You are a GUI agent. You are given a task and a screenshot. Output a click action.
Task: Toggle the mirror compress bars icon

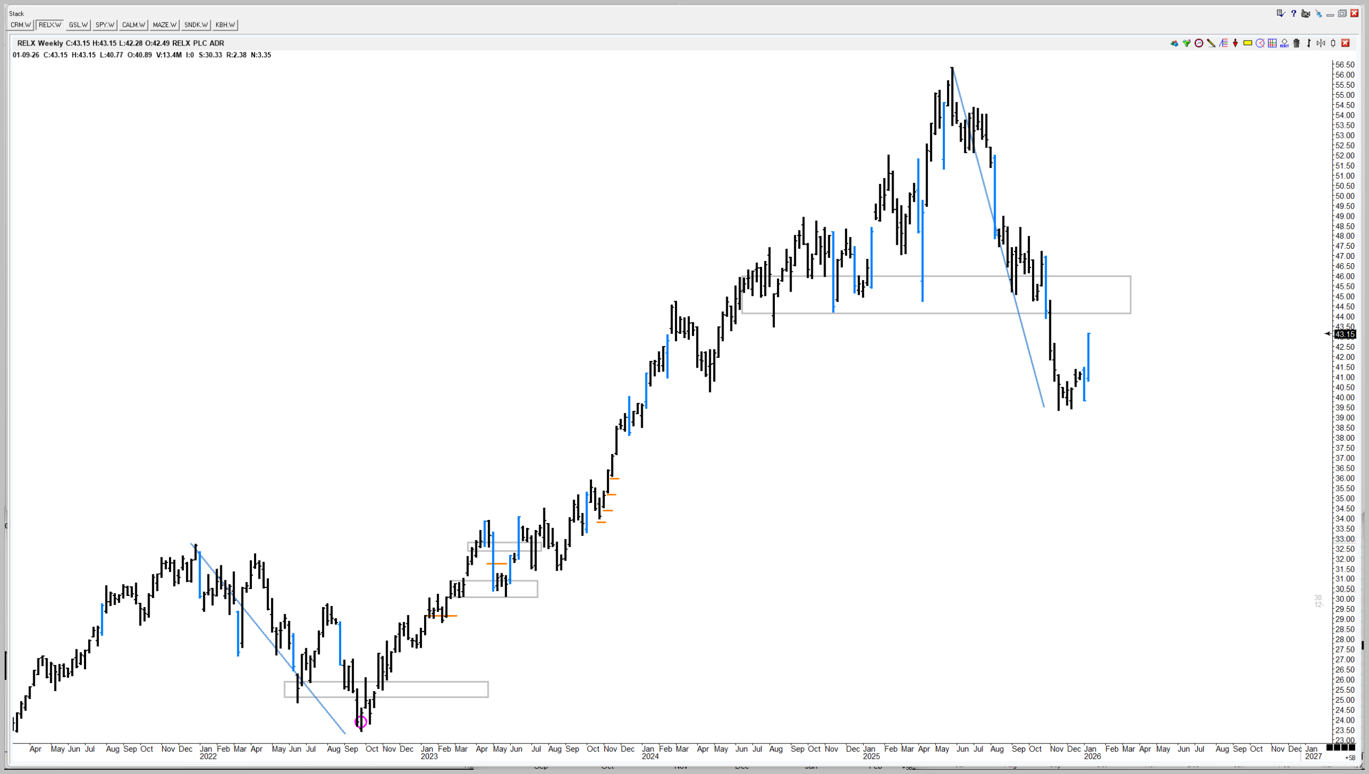(1321, 43)
